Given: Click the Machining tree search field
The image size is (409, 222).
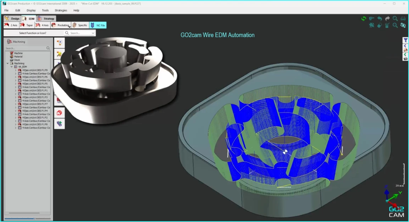Looking at the screenshot, I should coord(26,48).
